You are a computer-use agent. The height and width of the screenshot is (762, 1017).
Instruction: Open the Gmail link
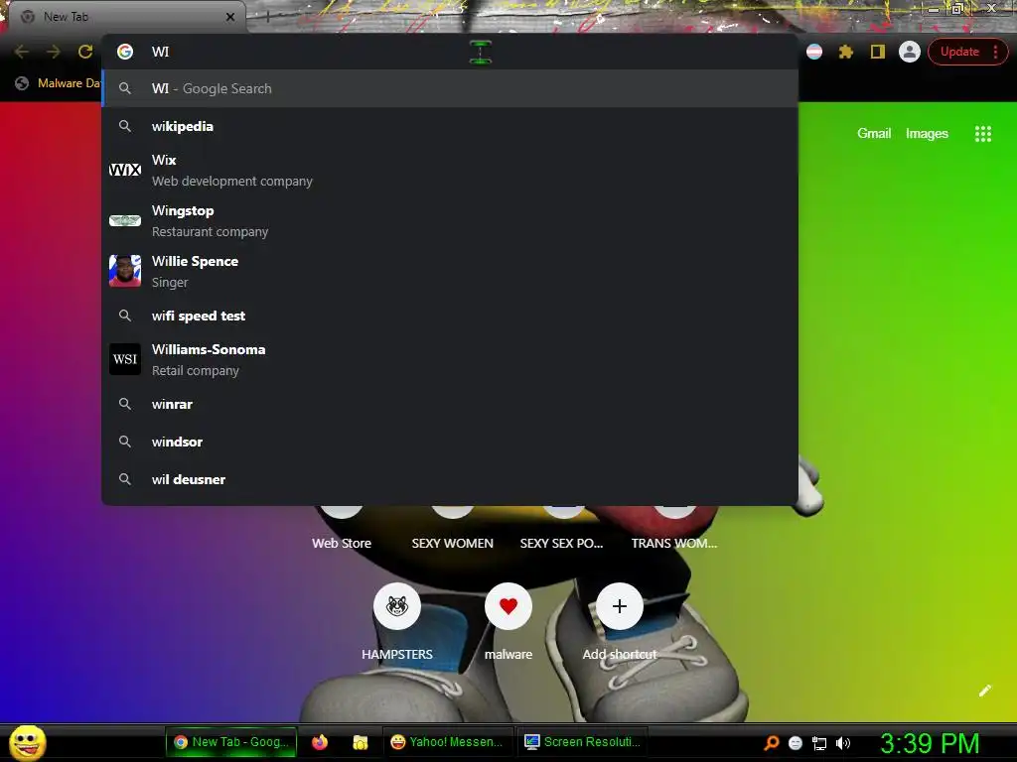(874, 134)
